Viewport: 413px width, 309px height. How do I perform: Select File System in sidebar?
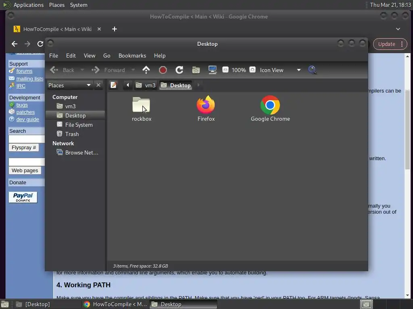pos(75,125)
